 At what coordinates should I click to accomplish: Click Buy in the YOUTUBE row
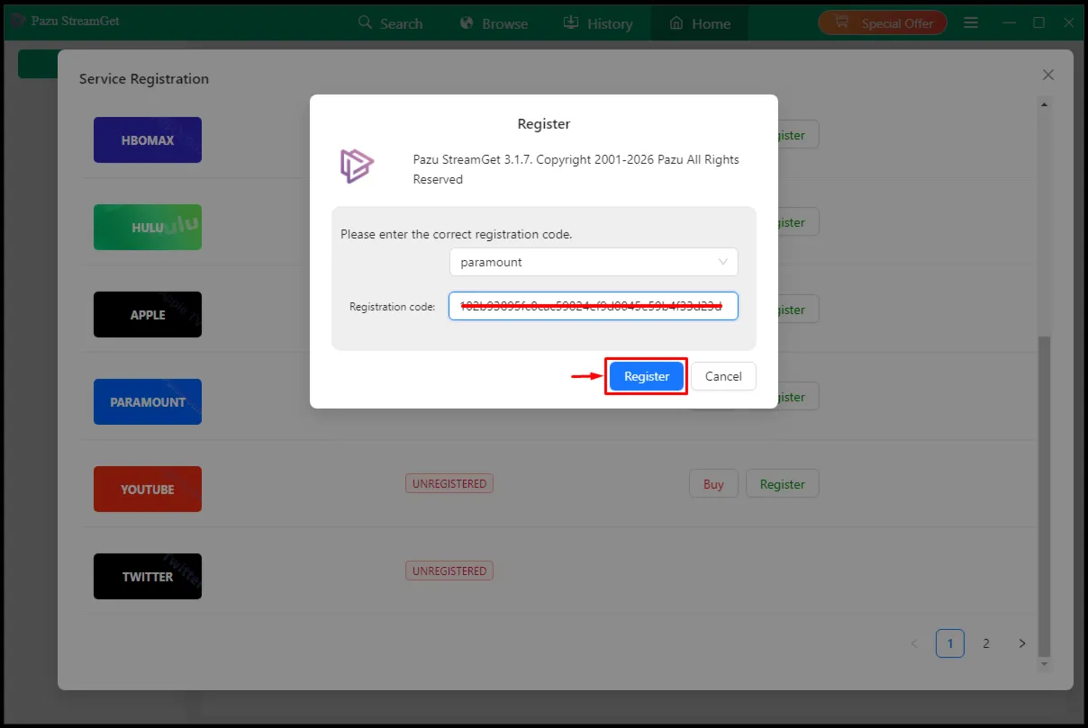pos(713,483)
